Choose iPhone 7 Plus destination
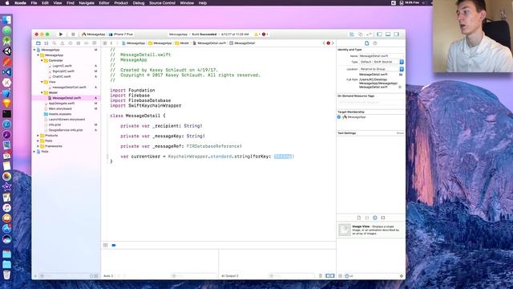 point(121,35)
